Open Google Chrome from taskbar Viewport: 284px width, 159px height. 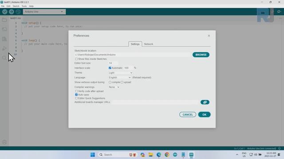167,155
